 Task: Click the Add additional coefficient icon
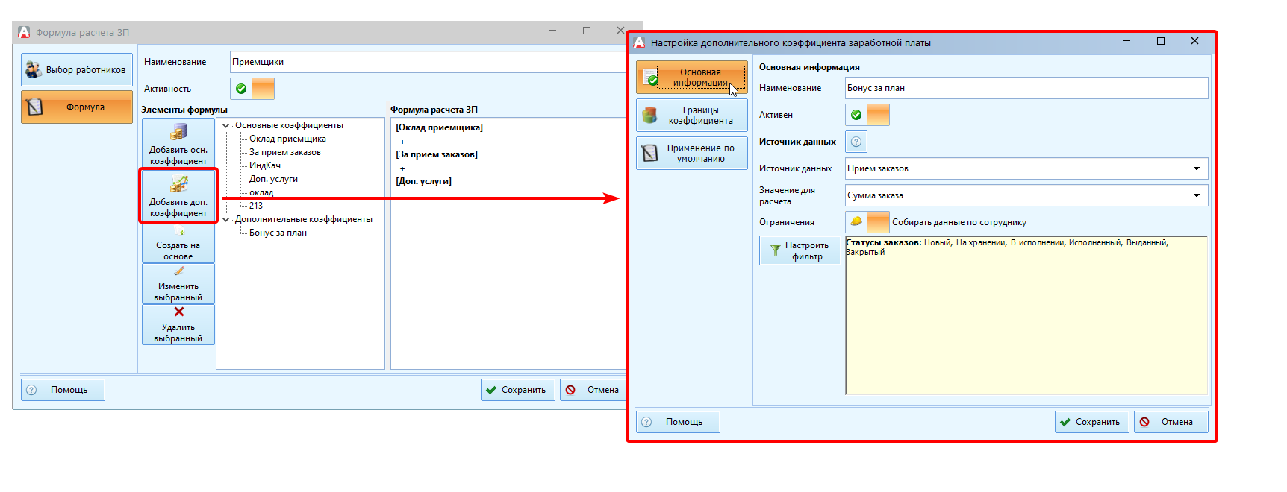[x=178, y=183]
